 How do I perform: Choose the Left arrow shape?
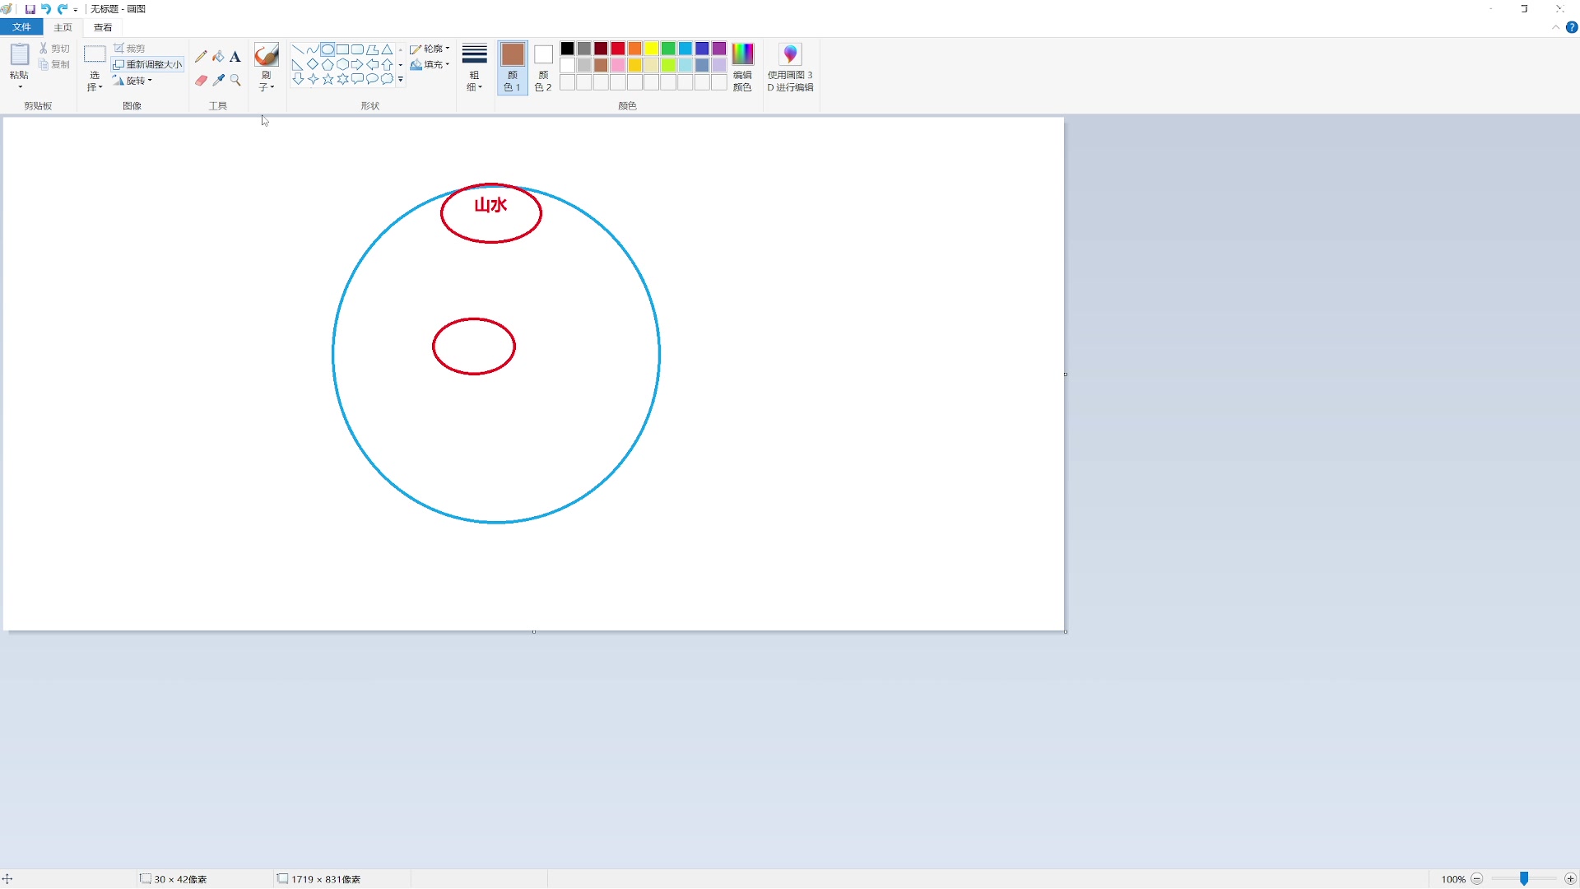tap(372, 64)
